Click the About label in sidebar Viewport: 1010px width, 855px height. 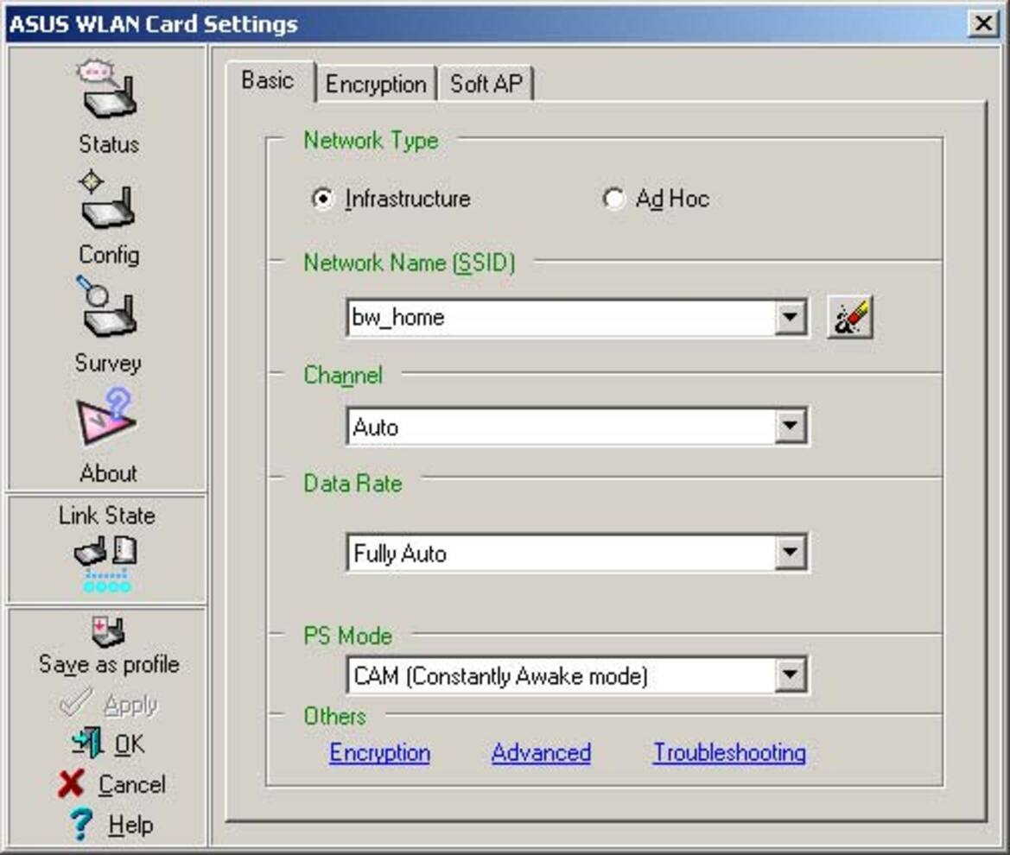[x=108, y=473]
